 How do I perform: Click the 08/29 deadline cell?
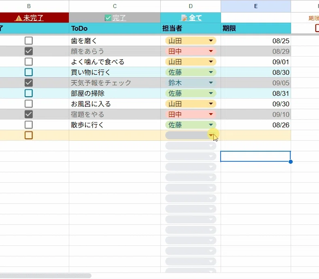pos(256,51)
